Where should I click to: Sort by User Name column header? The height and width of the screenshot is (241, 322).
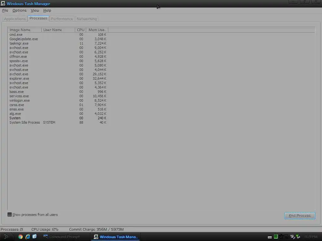[58, 30]
